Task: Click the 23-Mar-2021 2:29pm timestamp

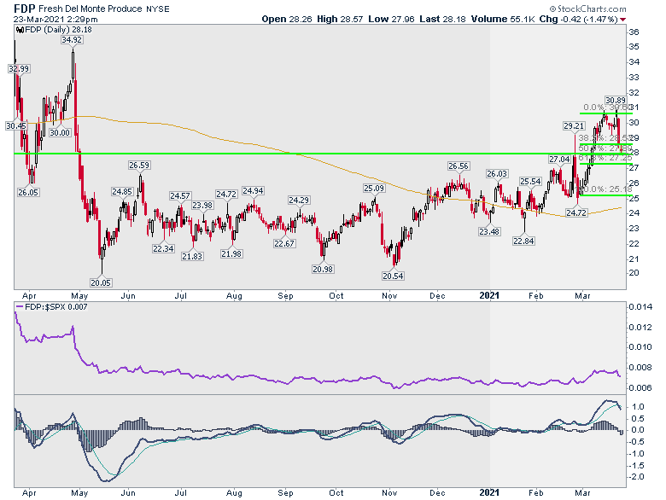Action: [55, 19]
